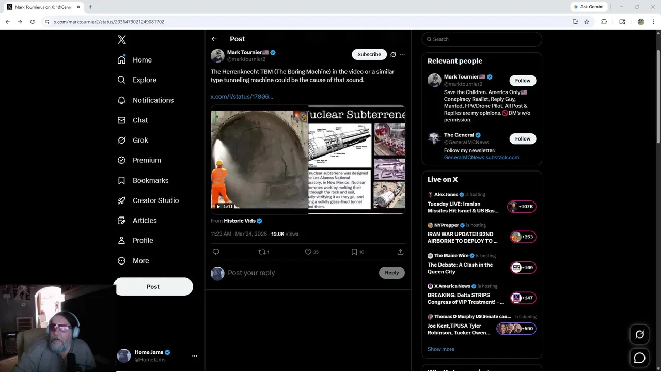Screen dimensions: 661x372
Task: Open floating Grok button
Action: tap(639, 335)
